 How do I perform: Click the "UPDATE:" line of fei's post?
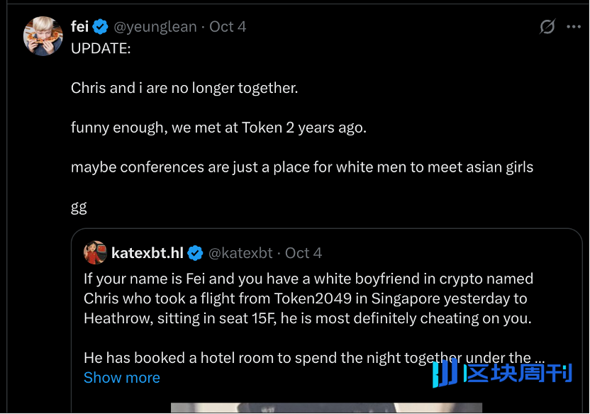pyautogui.click(x=101, y=48)
